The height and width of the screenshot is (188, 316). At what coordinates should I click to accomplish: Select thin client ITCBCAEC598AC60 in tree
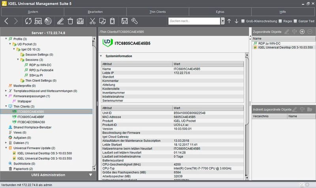[x=31, y=122]
